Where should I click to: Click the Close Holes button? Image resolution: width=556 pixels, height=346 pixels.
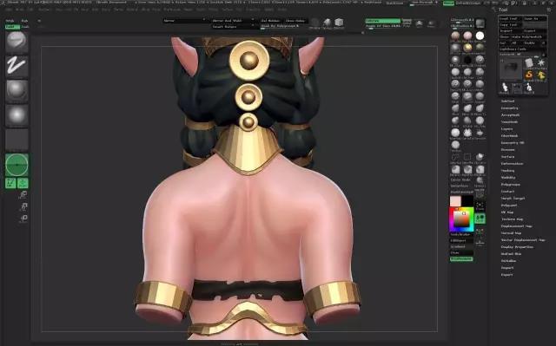click(x=295, y=21)
